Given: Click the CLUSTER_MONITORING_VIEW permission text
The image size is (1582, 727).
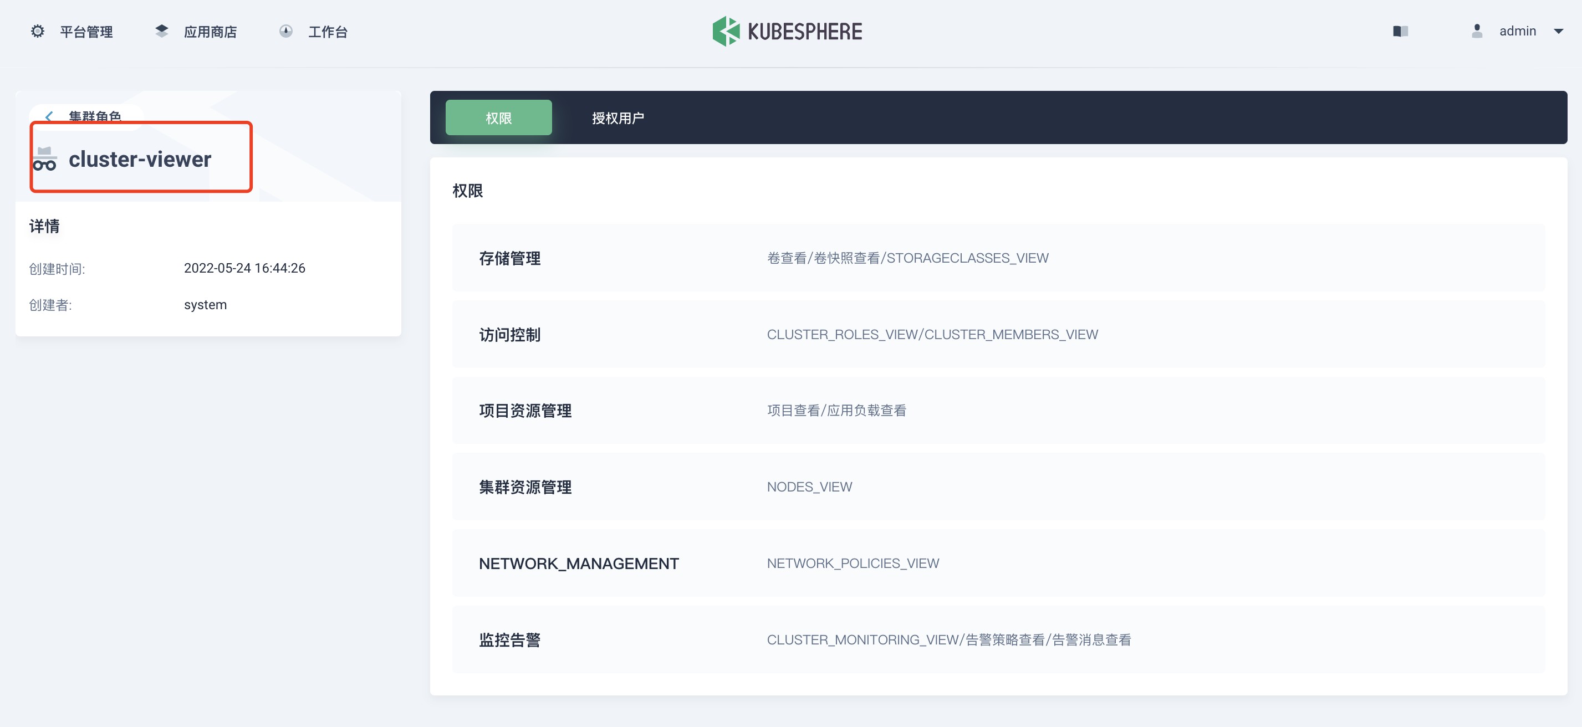Looking at the screenshot, I should coord(863,640).
